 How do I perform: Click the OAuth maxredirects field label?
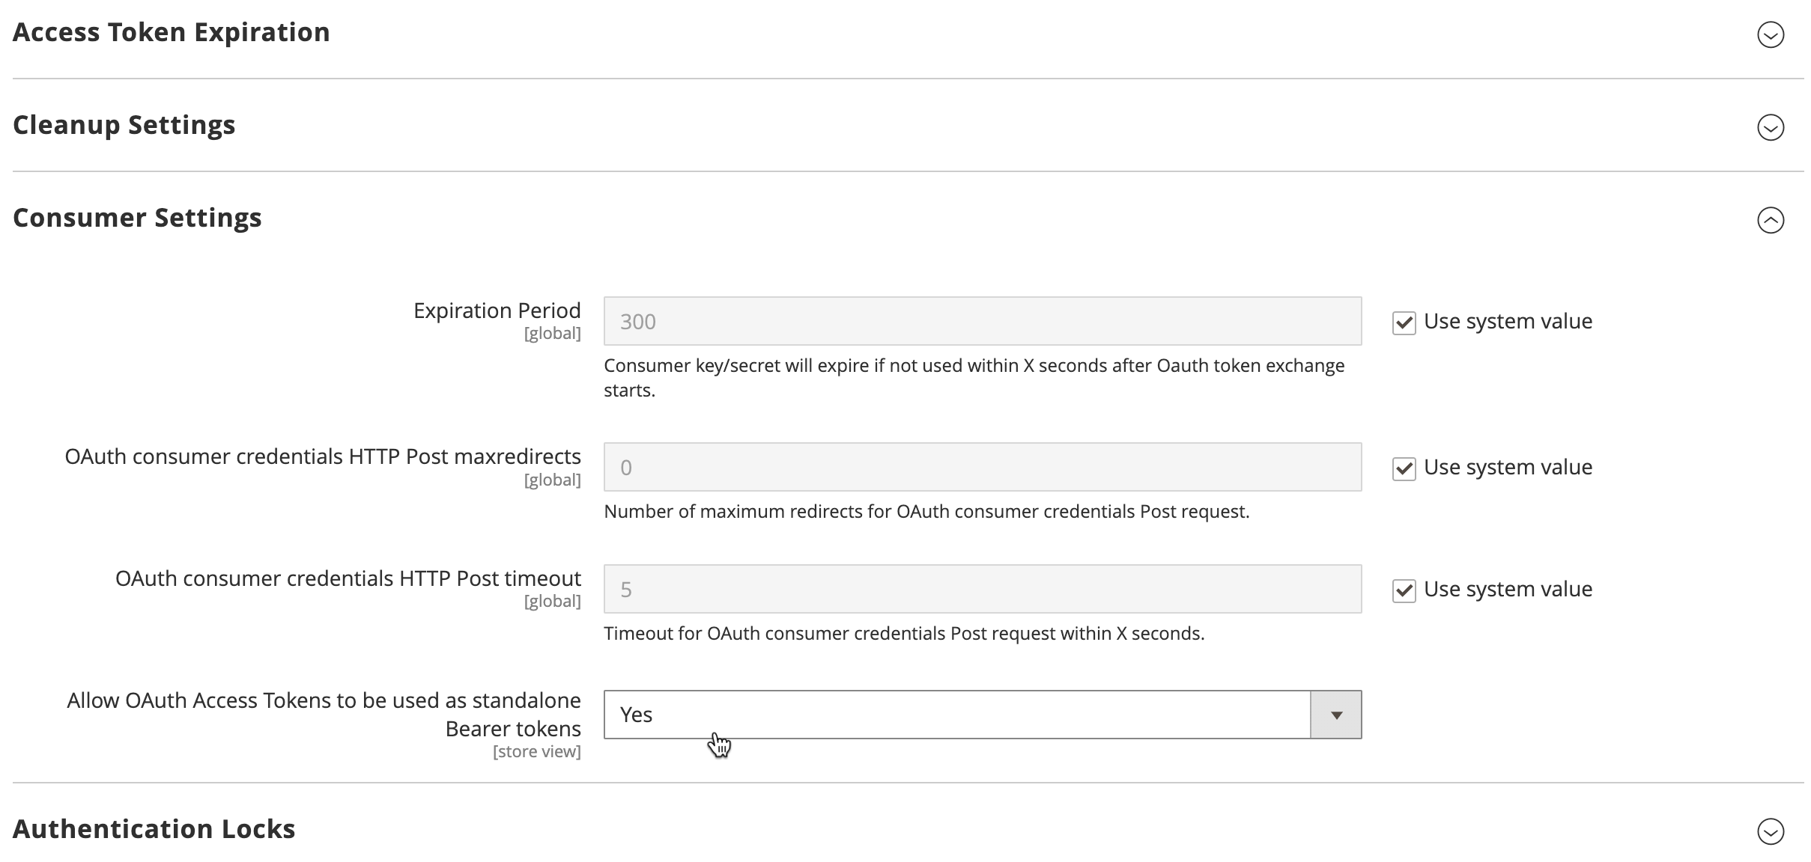point(323,456)
